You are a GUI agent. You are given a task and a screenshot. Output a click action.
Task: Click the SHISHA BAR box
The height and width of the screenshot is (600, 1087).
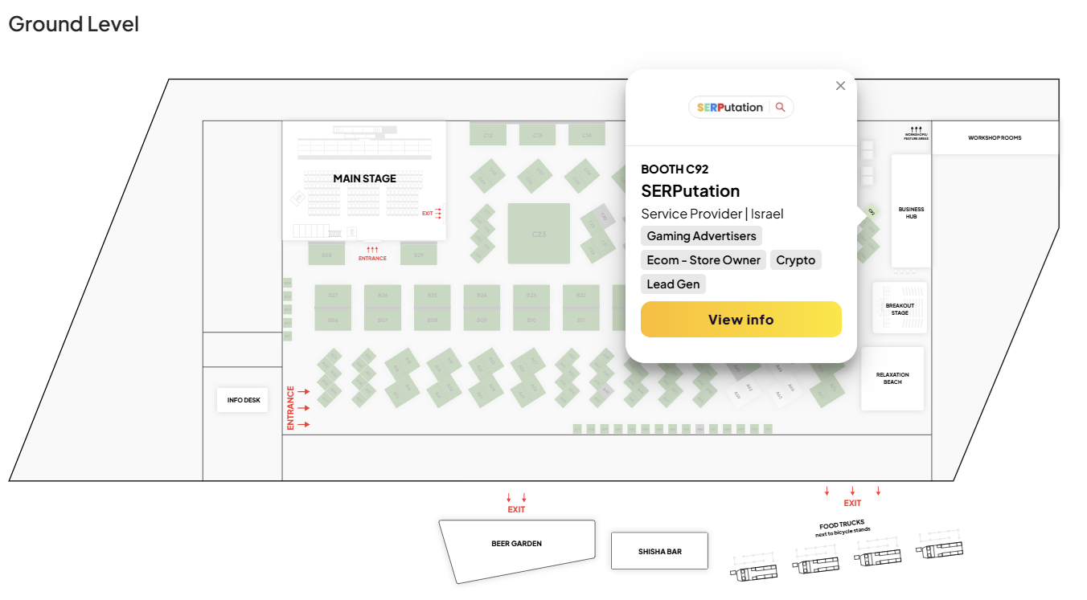(660, 551)
